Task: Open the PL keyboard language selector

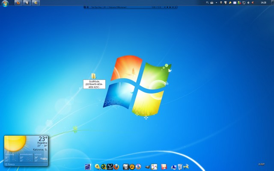Action: (x=207, y=3)
